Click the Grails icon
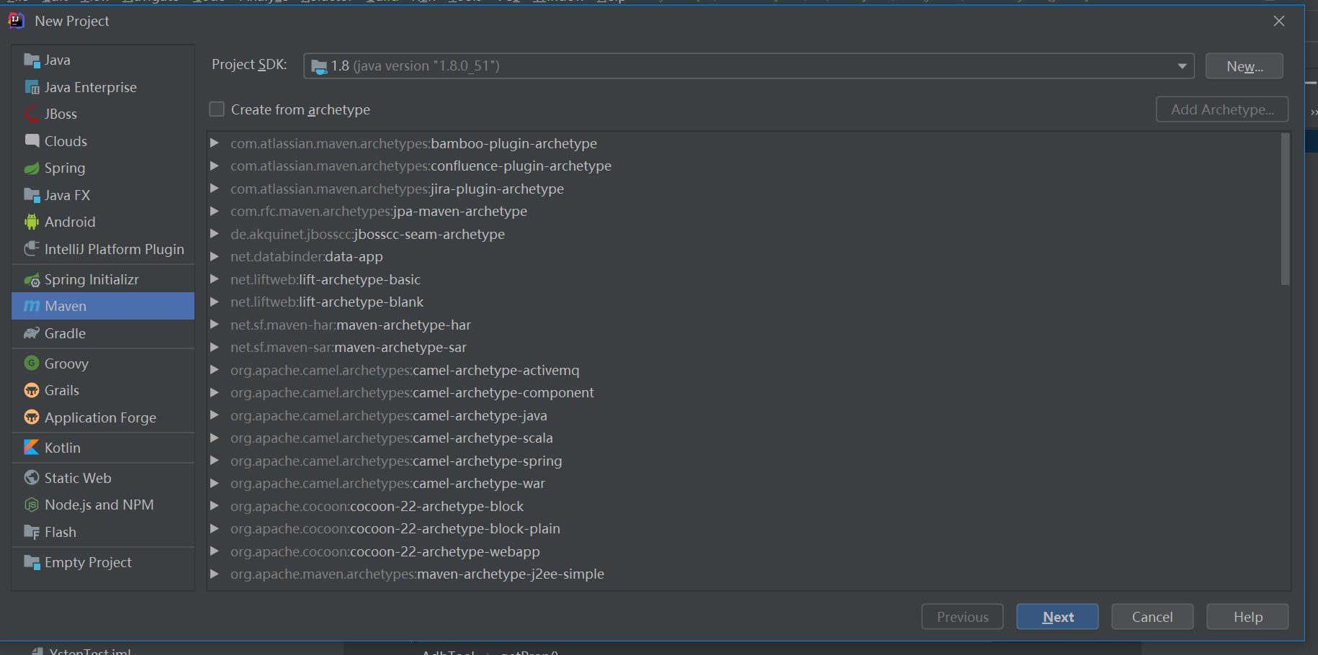The height and width of the screenshot is (655, 1318). click(32, 390)
